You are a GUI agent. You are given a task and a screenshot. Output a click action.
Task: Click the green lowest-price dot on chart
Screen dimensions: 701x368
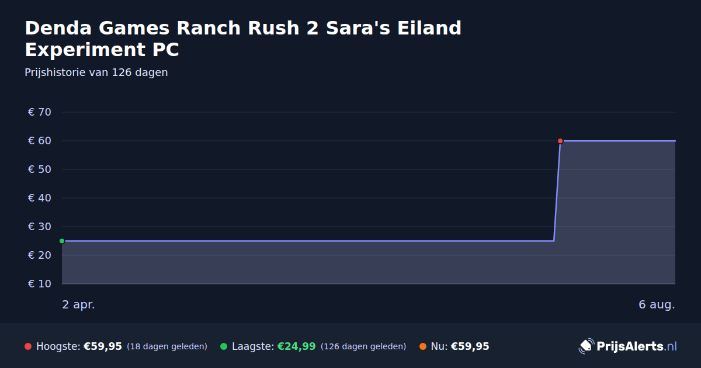62,241
